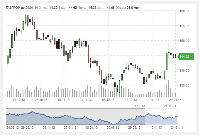Click the tallest gray volume bar in January
The width and height of the screenshot is (200, 136).
click(169, 88)
